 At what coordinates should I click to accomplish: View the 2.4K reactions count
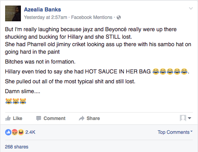coord(30,132)
